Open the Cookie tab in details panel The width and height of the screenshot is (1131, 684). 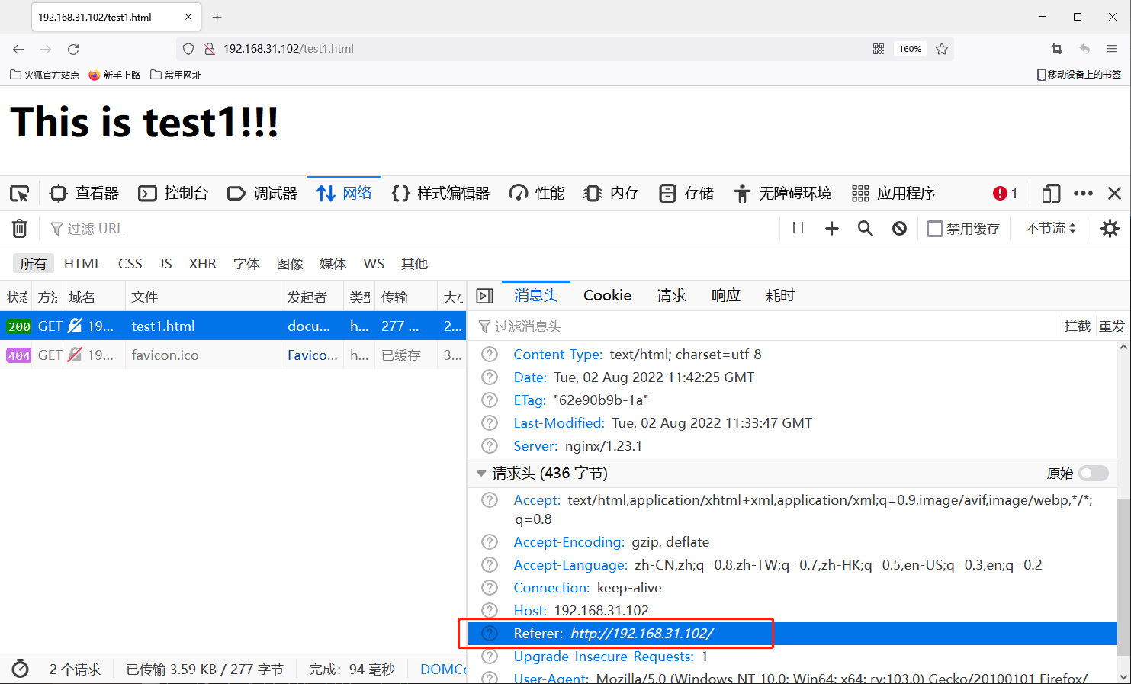point(607,296)
